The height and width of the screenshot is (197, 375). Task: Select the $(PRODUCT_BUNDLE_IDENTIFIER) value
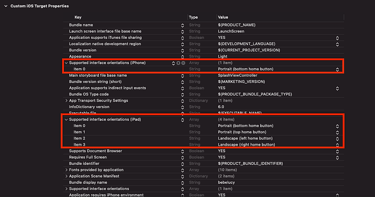coord(250,164)
